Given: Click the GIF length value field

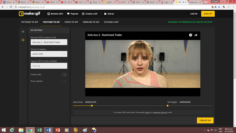Looking at the screenshot, I should tap(185, 102).
